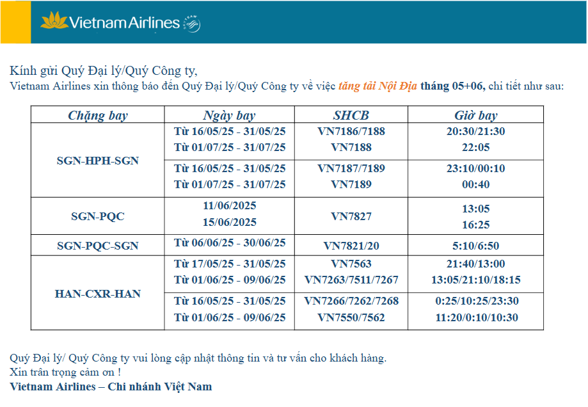Click the yellow block in header

[16, 22]
